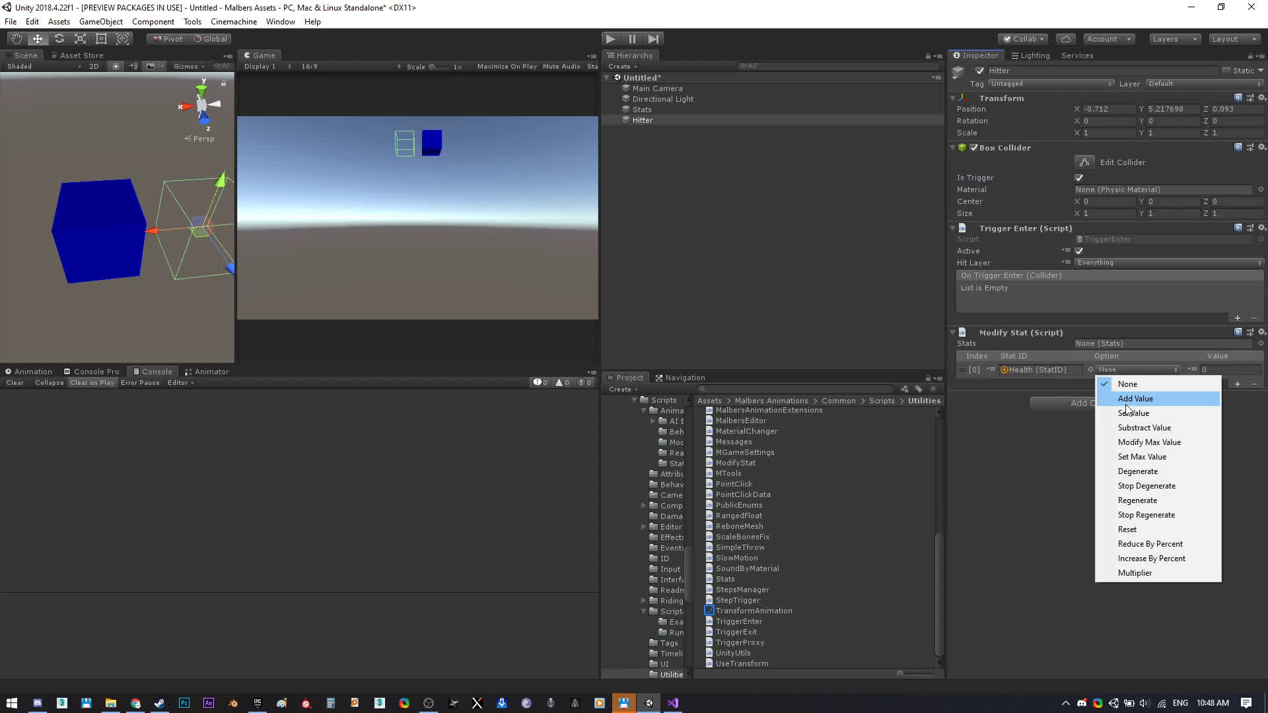The image size is (1268, 713).
Task: Uncheck the Is Trigger checkbox
Action: tap(1079, 178)
